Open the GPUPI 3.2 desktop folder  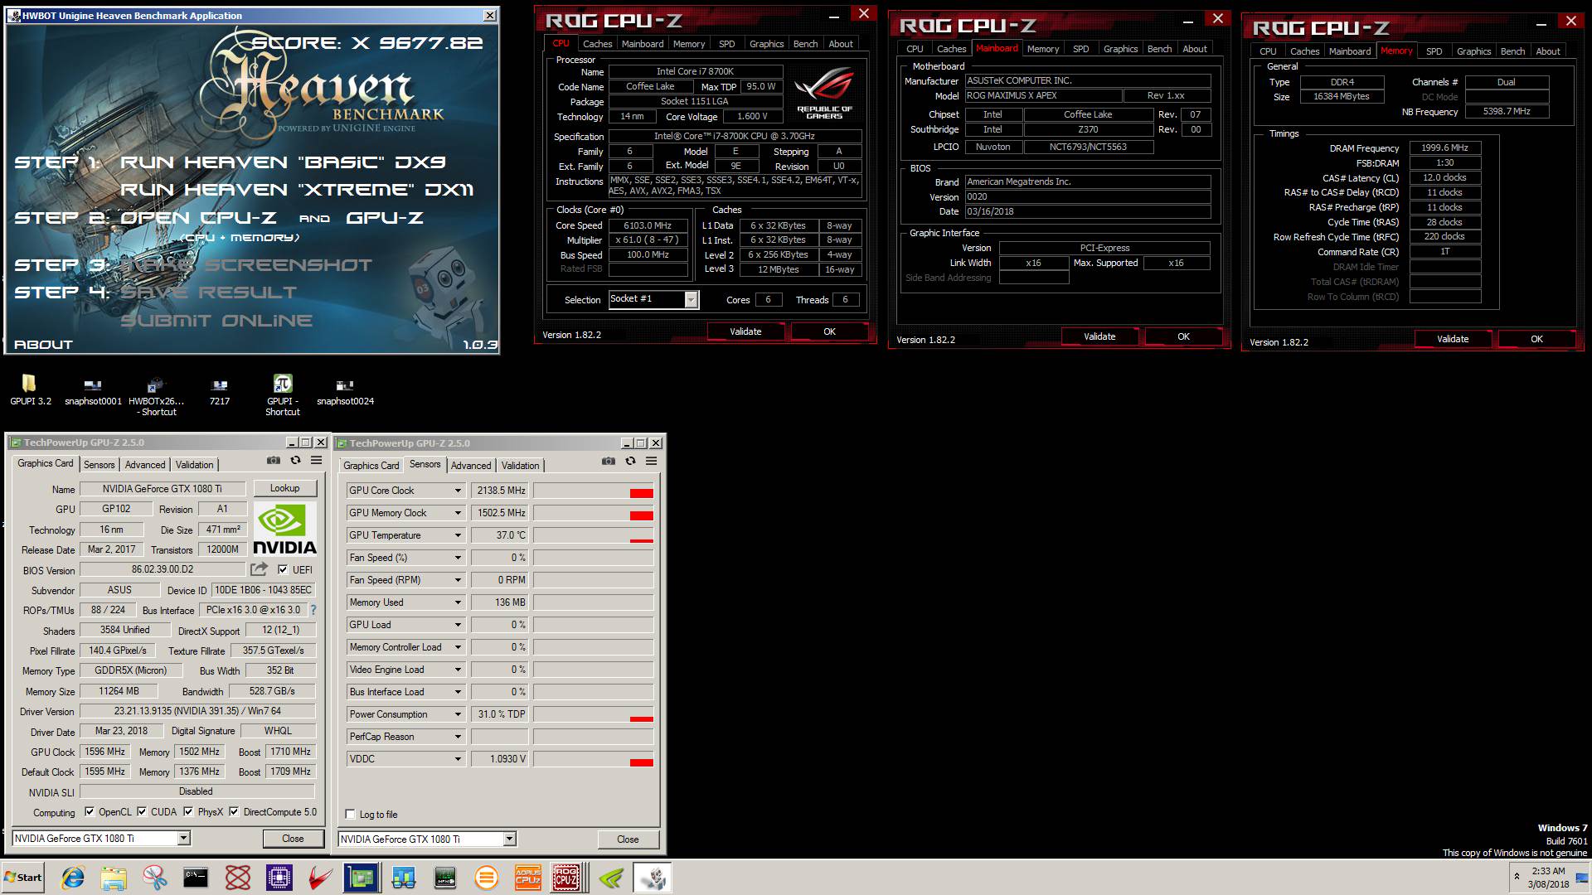tap(30, 389)
